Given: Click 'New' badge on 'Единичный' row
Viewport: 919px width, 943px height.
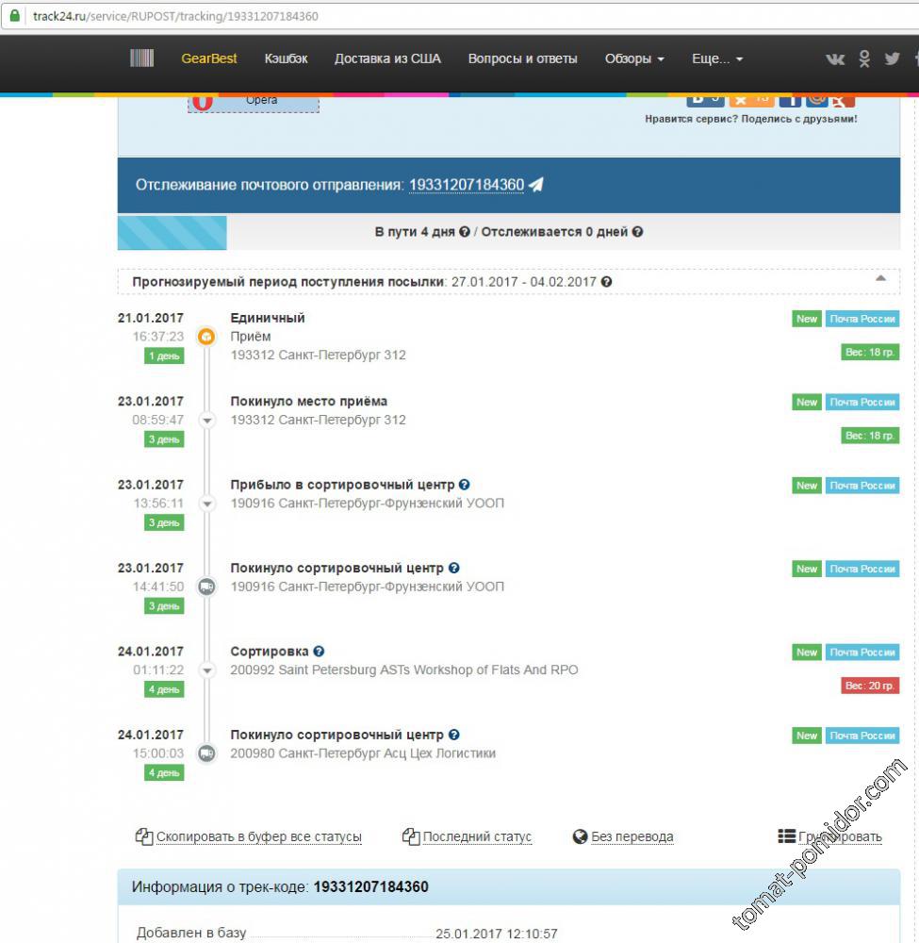Looking at the screenshot, I should click(x=807, y=319).
